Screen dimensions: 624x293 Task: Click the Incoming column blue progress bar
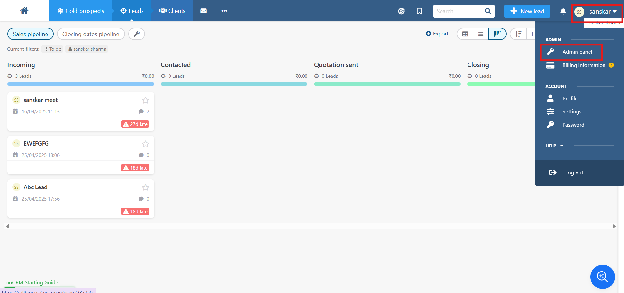point(81,84)
